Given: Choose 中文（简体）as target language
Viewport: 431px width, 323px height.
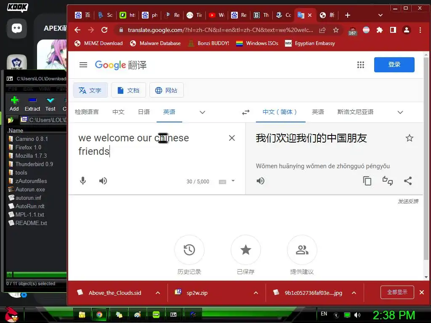Looking at the screenshot, I should click(280, 112).
